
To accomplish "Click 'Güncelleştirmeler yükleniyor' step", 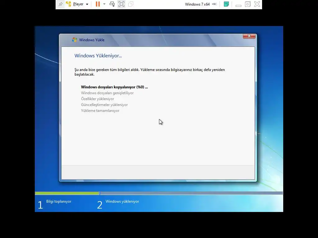I will coord(104,105).
